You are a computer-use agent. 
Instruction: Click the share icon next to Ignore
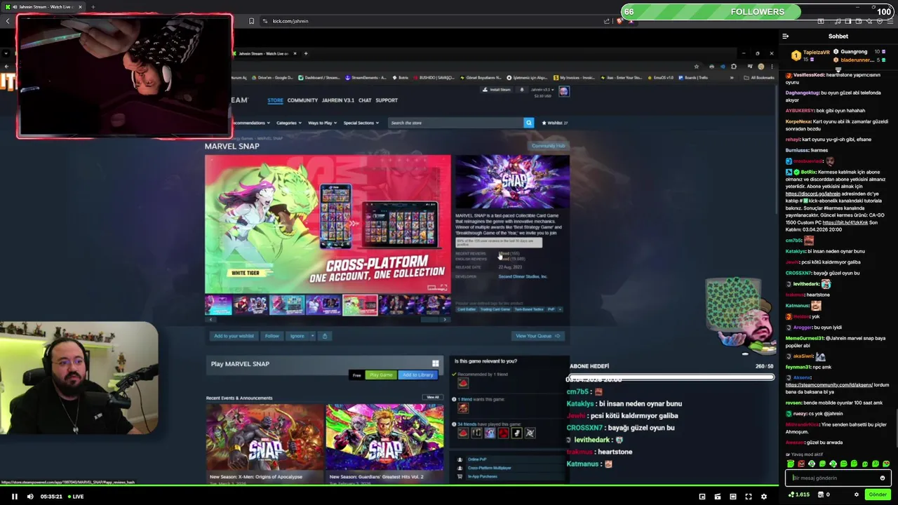tap(324, 336)
